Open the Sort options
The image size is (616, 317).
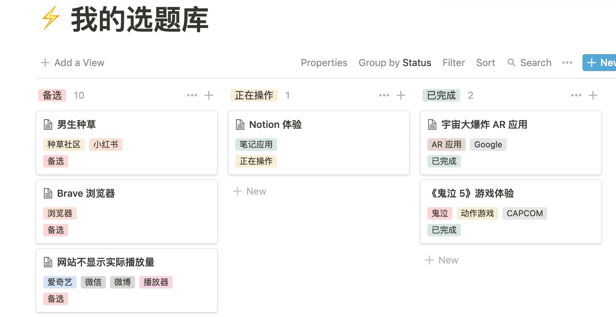click(x=485, y=63)
